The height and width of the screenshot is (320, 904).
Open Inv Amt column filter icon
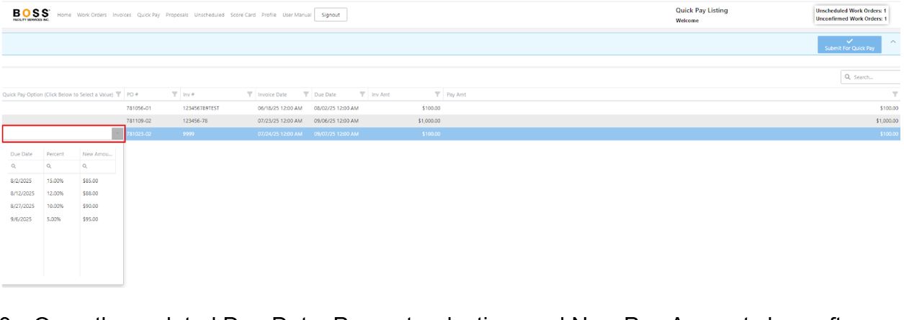pos(438,96)
